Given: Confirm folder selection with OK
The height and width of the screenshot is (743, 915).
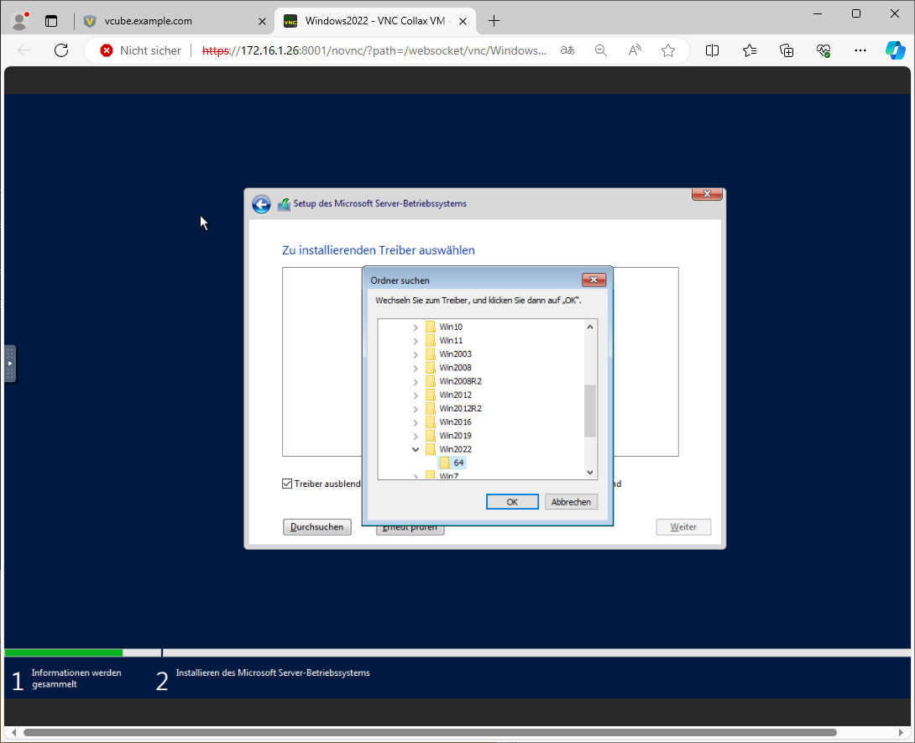Looking at the screenshot, I should [x=512, y=502].
